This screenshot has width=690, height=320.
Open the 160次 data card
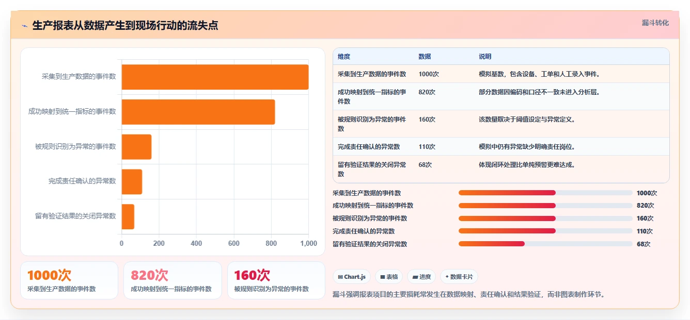pos(276,280)
